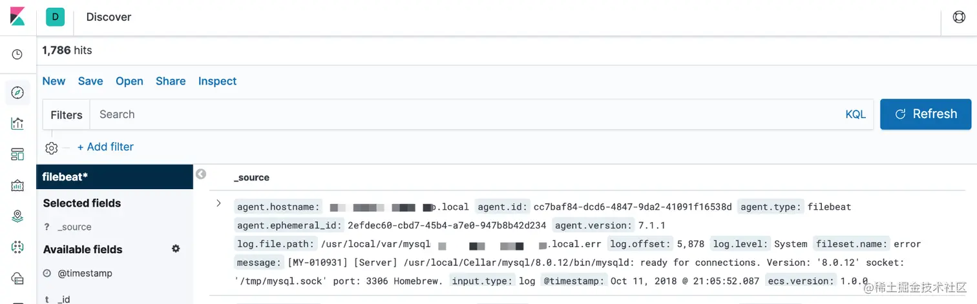977x304 pixels.
Task: Click the Save menu item
Action: click(90, 81)
